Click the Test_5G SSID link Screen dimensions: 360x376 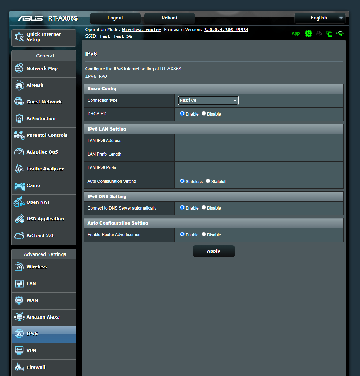[122, 36]
